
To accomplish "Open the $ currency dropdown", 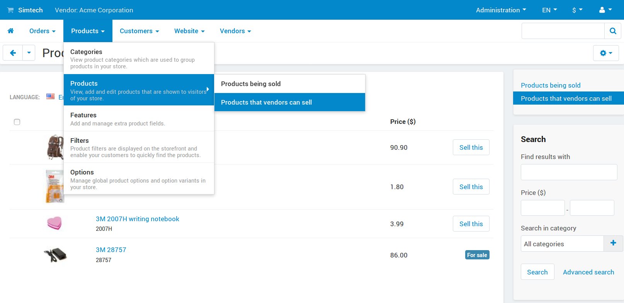I will click(x=577, y=10).
